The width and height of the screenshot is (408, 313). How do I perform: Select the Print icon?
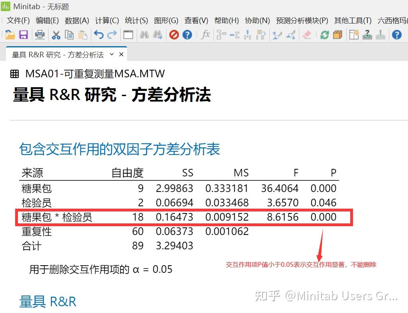pos(40,35)
